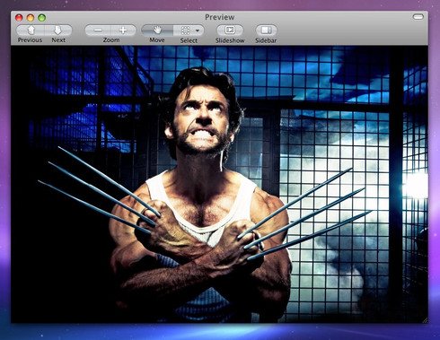Go to the Previous image

point(31,31)
